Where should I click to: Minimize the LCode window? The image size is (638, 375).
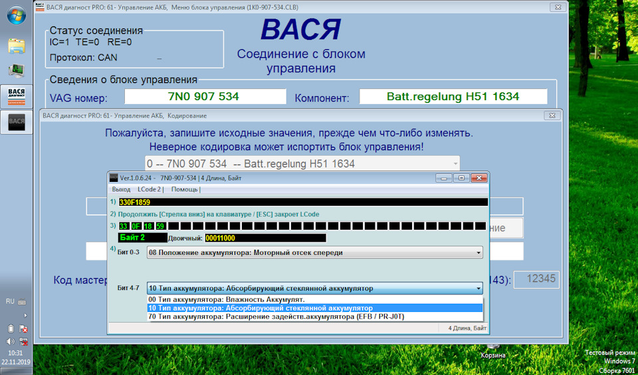pos(443,178)
